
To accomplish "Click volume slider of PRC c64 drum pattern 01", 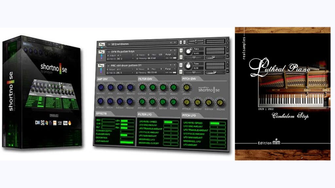I will [215, 72].
